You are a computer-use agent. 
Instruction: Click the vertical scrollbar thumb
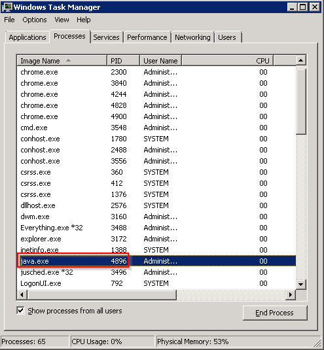click(x=301, y=101)
